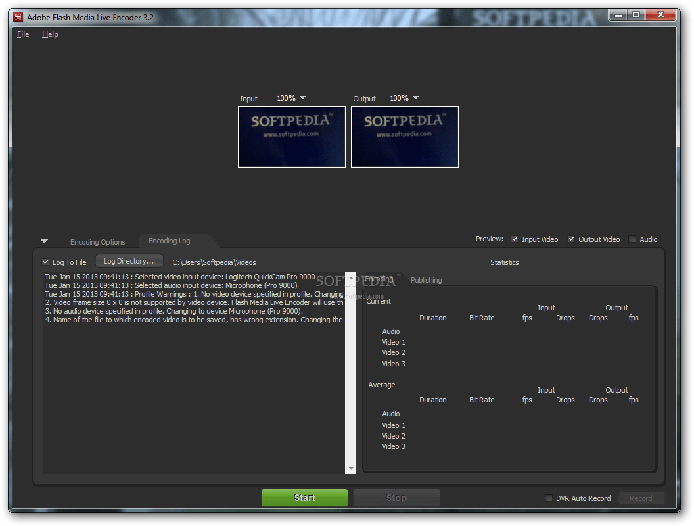
Task: Open the File menu
Action: (22, 34)
